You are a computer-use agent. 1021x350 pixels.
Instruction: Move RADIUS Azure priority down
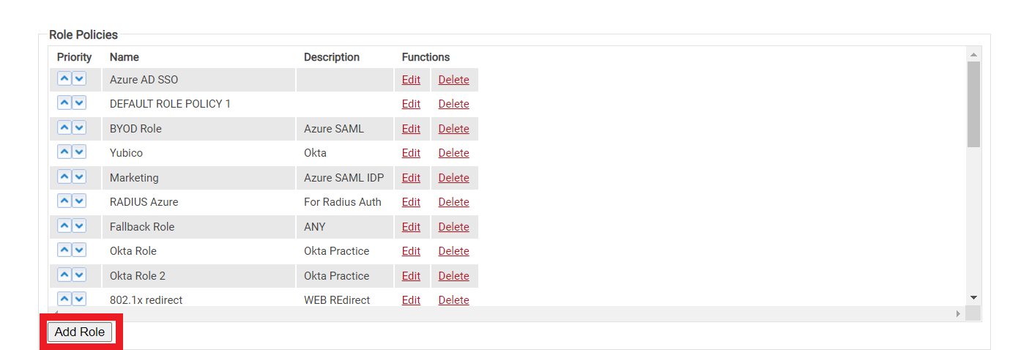(x=79, y=201)
